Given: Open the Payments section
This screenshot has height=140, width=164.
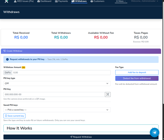Looking at the screenshot, I should click(x=61, y=1).
